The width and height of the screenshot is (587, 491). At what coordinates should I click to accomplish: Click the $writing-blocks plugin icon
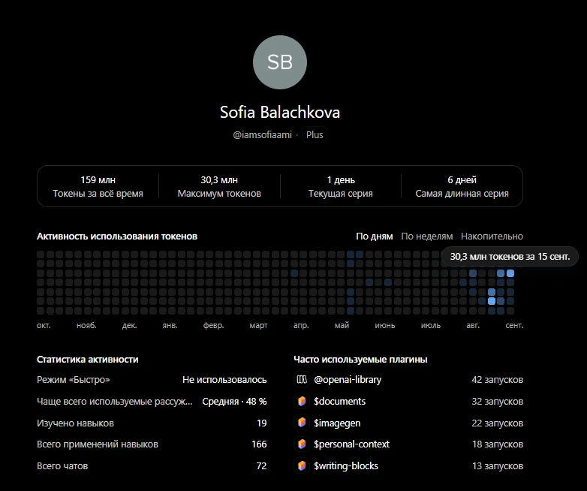(302, 466)
